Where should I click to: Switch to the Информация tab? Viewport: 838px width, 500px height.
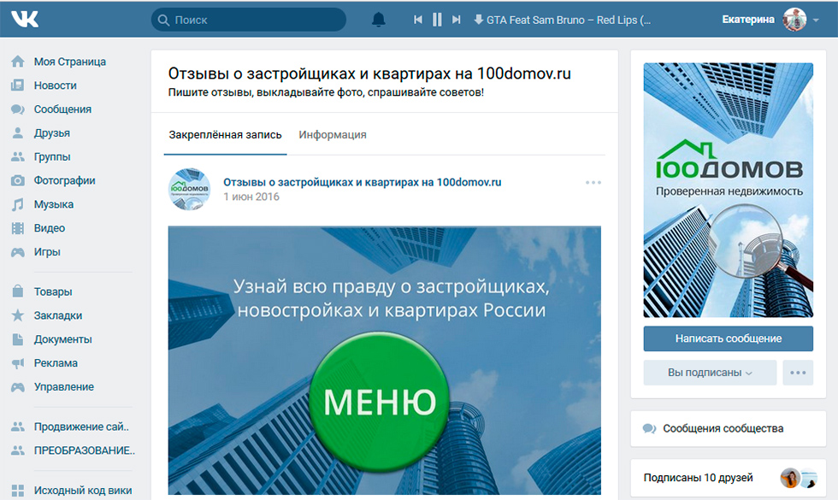point(333,135)
